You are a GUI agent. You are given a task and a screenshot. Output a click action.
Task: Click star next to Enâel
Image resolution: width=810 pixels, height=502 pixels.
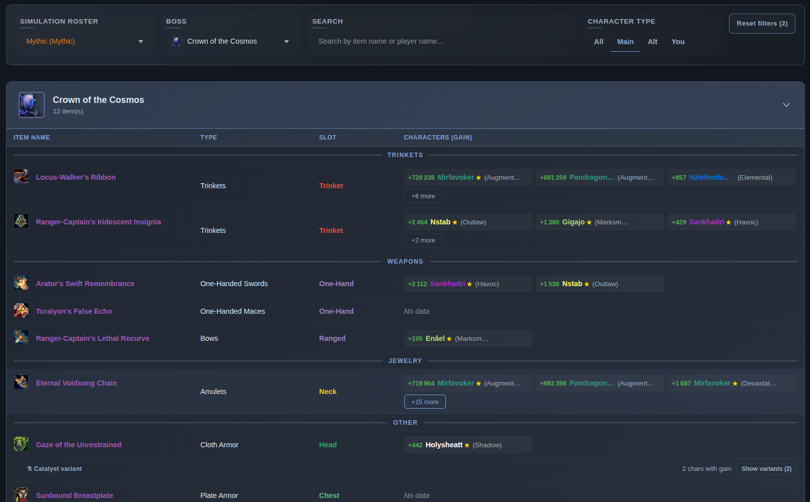click(x=449, y=339)
